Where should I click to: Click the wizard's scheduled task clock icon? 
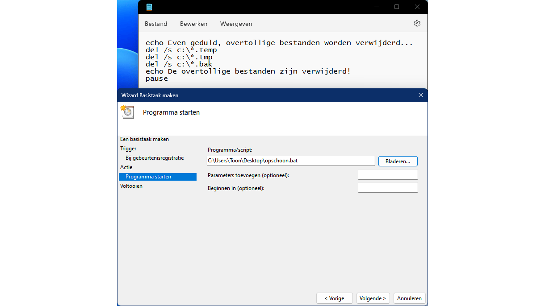(127, 112)
